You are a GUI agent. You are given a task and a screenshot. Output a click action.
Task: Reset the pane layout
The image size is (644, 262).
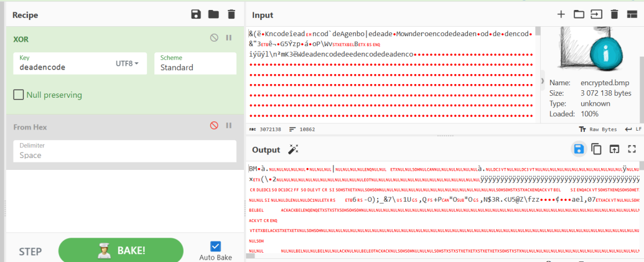tap(632, 14)
